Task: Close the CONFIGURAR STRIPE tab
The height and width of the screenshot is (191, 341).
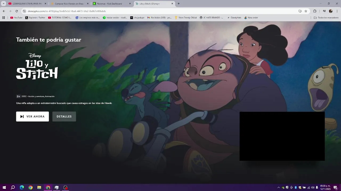Action: coord(46,4)
